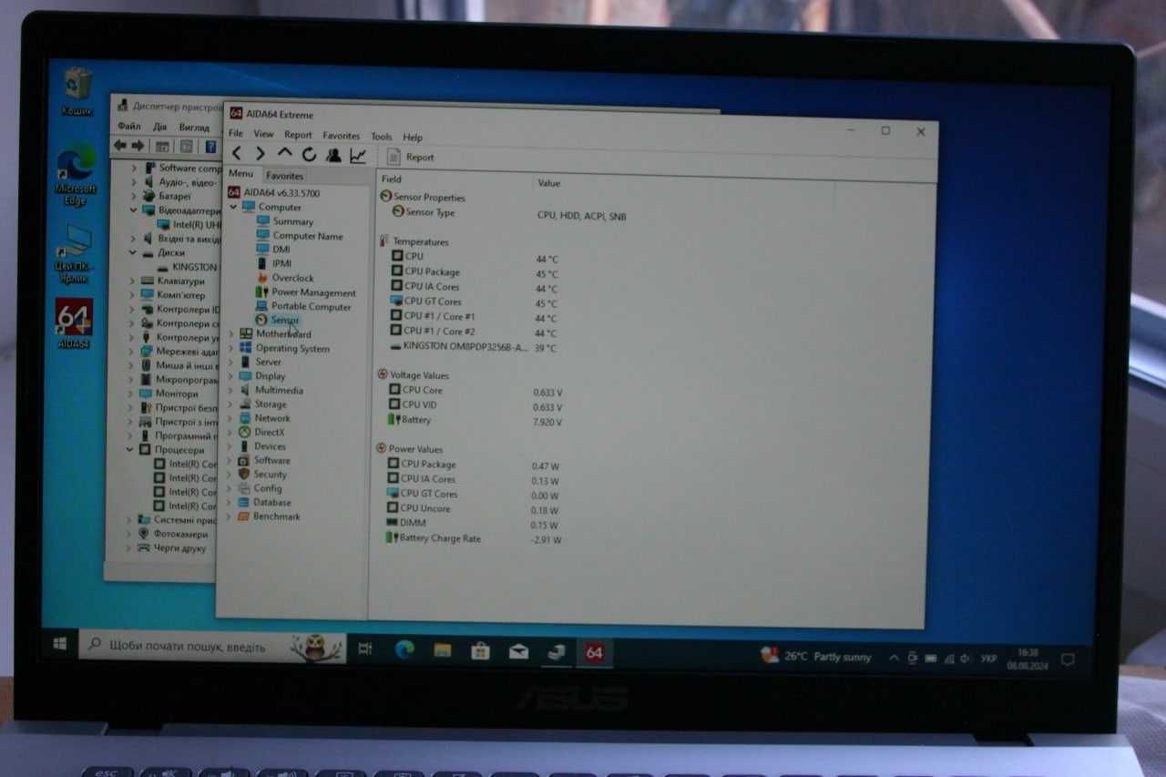The height and width of the screenshot is (777, 1166).
Task: Open the Favorites menu in AIDA64
Action: [x=342, y=136]
